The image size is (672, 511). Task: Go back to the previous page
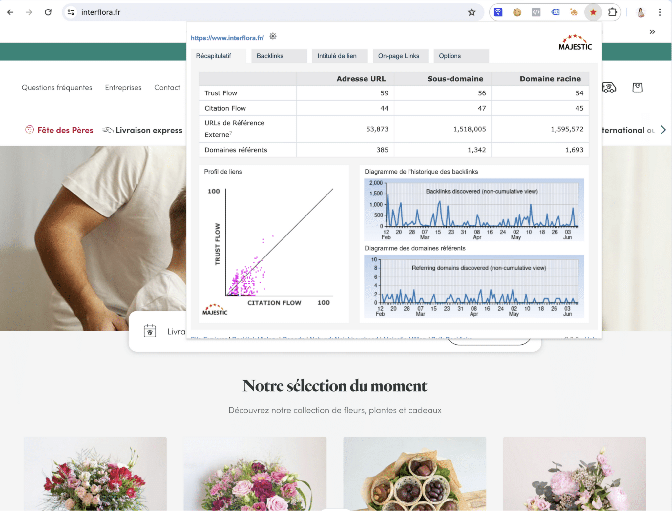click(10, 12)
